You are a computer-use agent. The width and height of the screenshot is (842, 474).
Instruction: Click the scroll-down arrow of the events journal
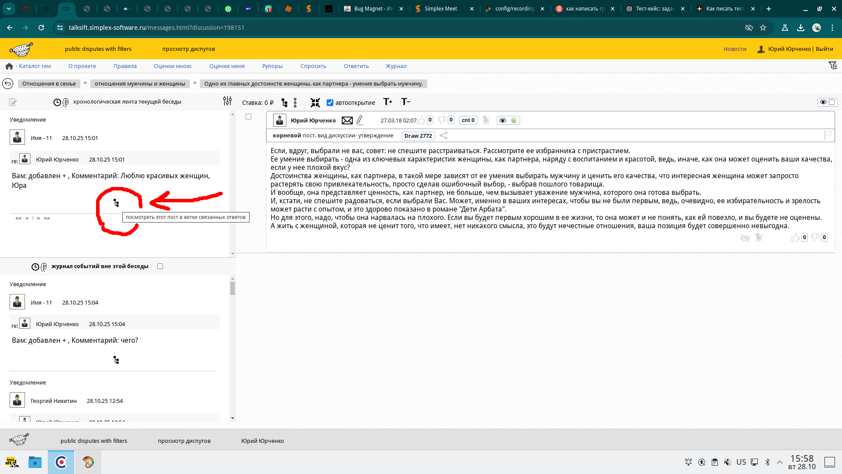pos(232,418)
